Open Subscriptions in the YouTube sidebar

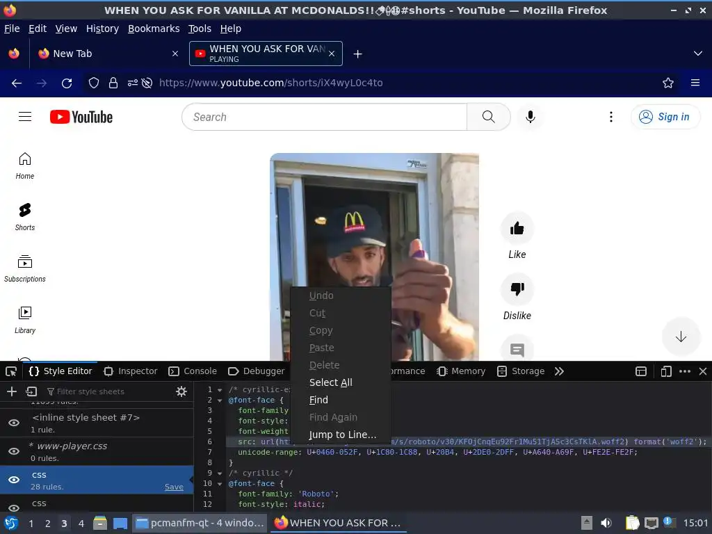25,268
